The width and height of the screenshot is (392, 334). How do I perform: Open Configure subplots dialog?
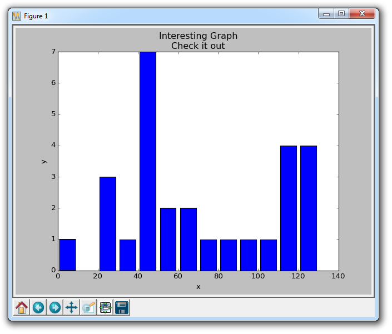[105, 307]
